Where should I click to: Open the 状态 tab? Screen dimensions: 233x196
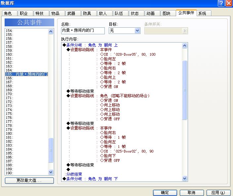coord(136,13)
